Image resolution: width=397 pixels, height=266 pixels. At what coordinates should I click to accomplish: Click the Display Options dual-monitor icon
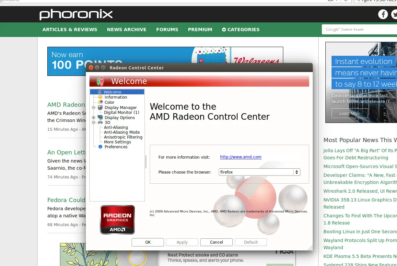[x=100, y=118]
